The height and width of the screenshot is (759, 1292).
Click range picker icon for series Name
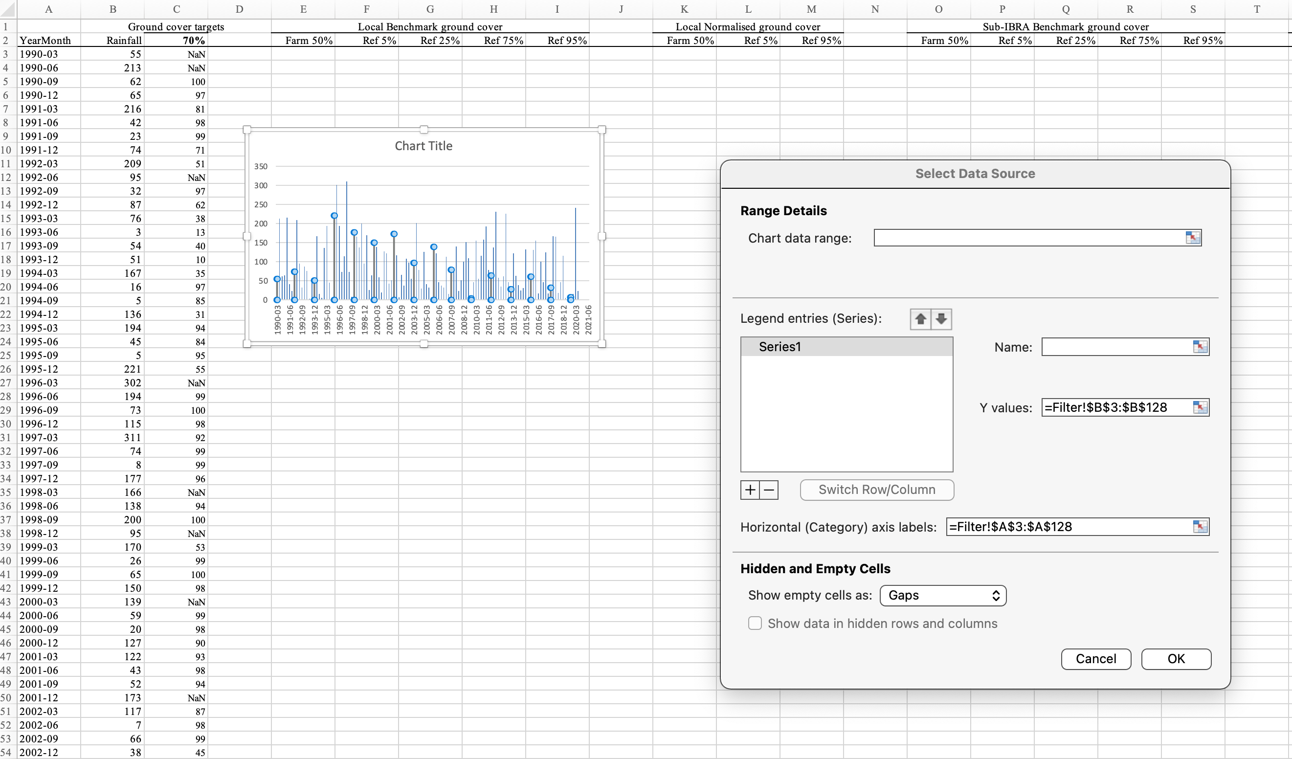1200,347
